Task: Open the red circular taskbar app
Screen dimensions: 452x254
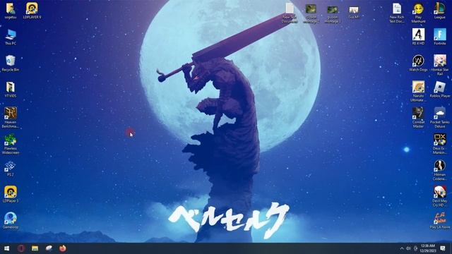Action: click(x=21, y=248)
